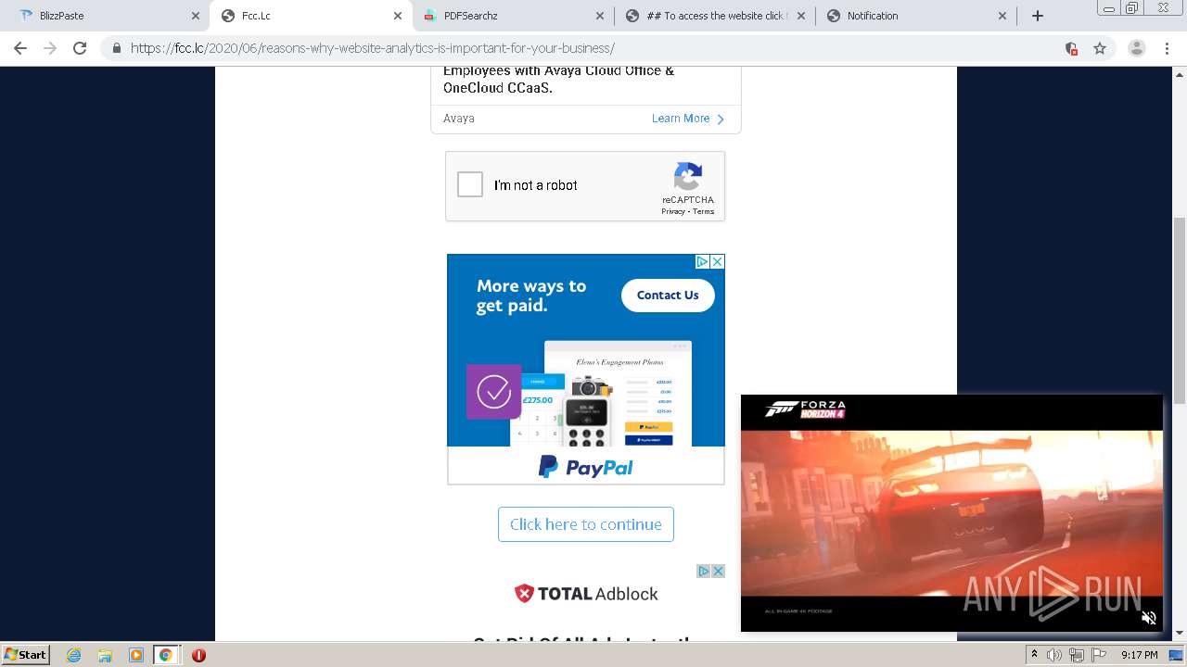Image resolution: width=1187 pixels, height=667 pixels.
Task: Click the page vertical scrollbar thumb
Action: 1180,310
